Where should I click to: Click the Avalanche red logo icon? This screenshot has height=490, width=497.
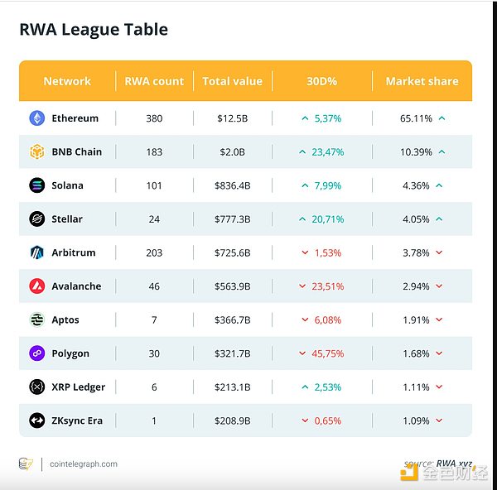point(36,286)
